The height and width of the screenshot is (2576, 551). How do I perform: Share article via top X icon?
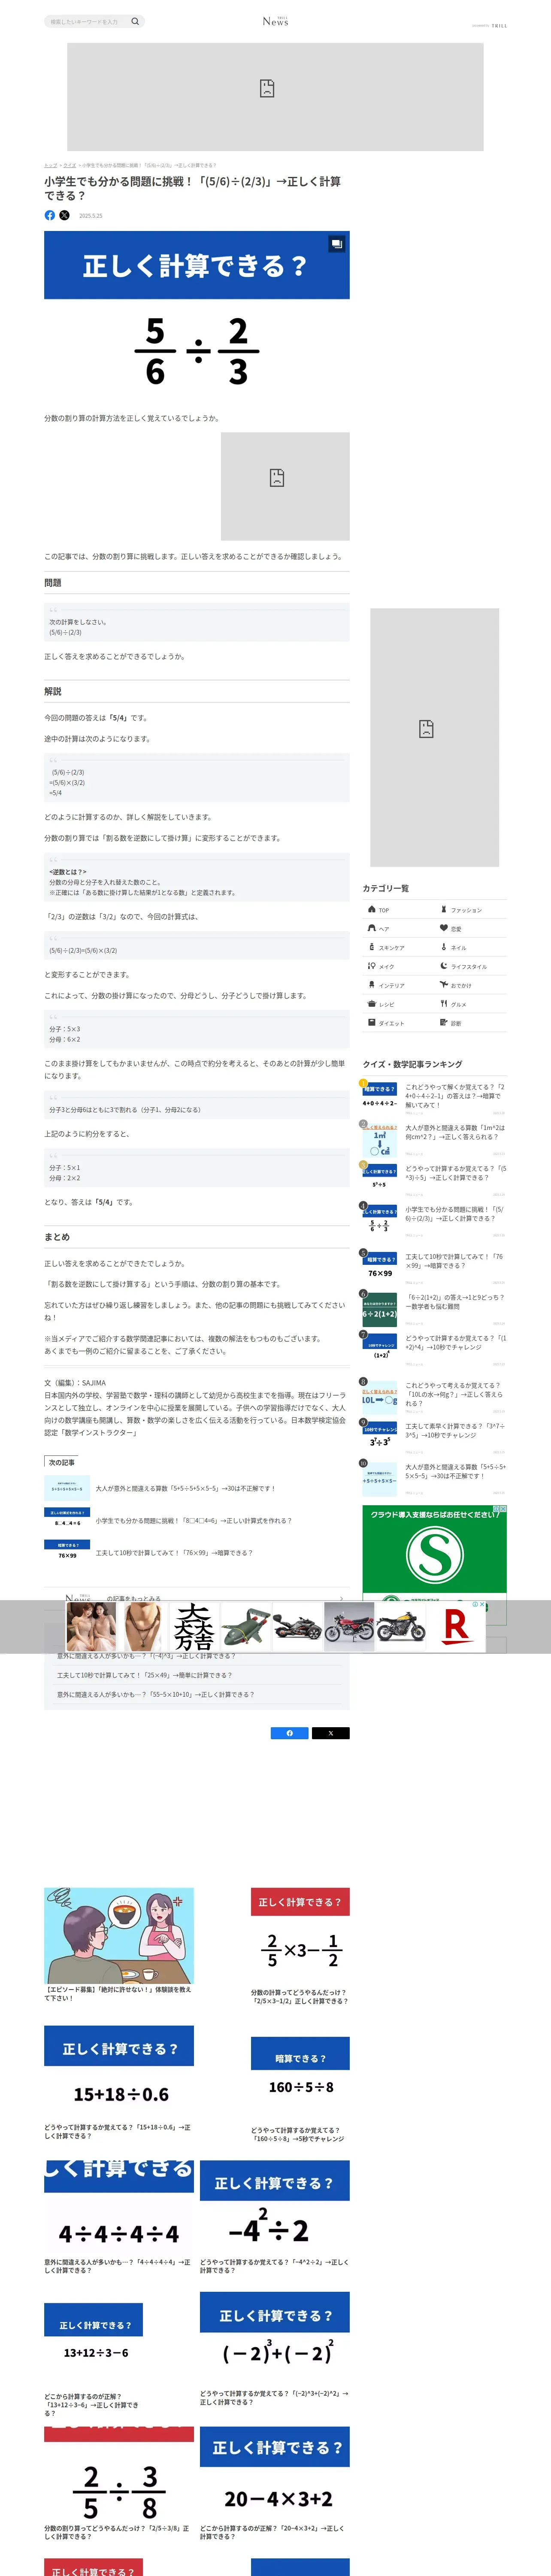pos(65,215)
